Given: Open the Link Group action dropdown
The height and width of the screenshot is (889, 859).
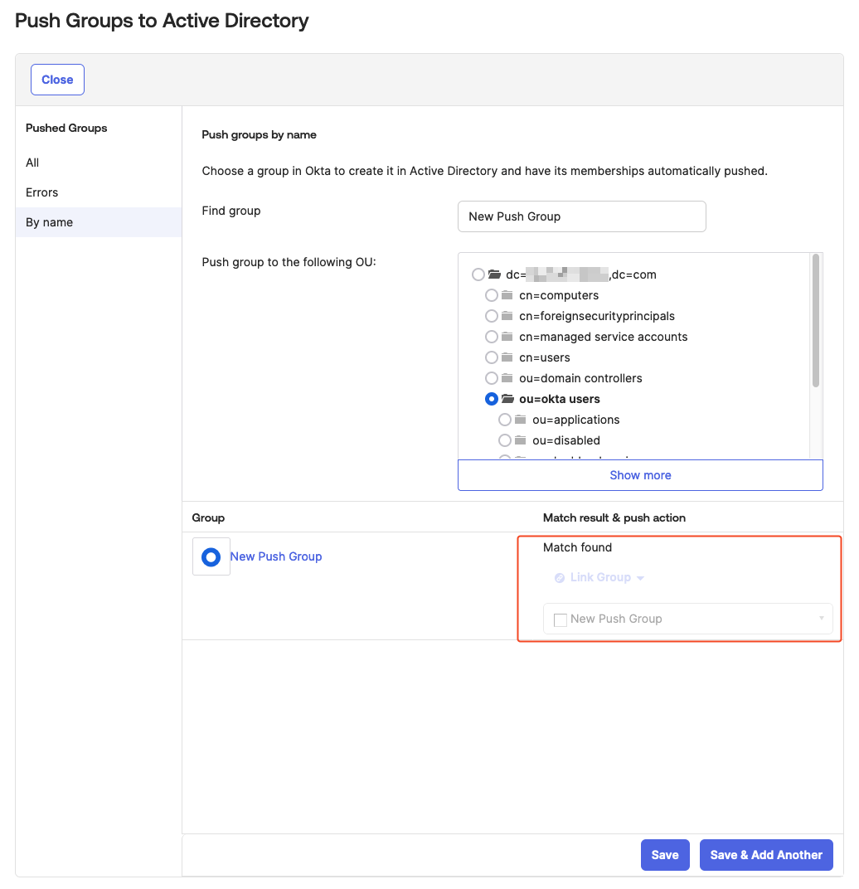Looking at the screenshot, I should 600,578.
